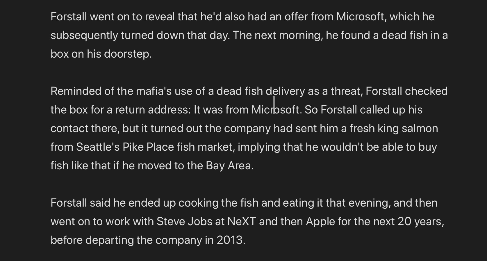Place cursor on the words "Bay Area"
The width and height of the screenshot is (487, 261).
(x=229, y=166)
